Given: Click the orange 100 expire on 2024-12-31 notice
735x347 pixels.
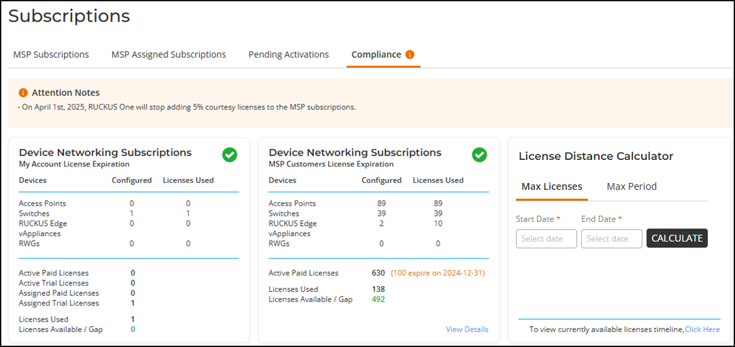Looking at the screenshot, I should [x=437, y=273].
